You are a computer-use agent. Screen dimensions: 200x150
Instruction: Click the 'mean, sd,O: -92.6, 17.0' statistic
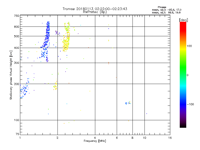[166, 10]
